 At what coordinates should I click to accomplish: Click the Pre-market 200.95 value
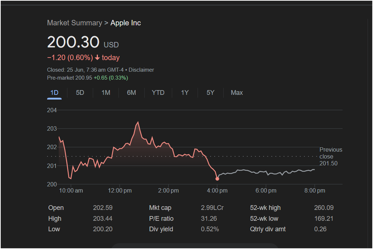click(70, 78)
